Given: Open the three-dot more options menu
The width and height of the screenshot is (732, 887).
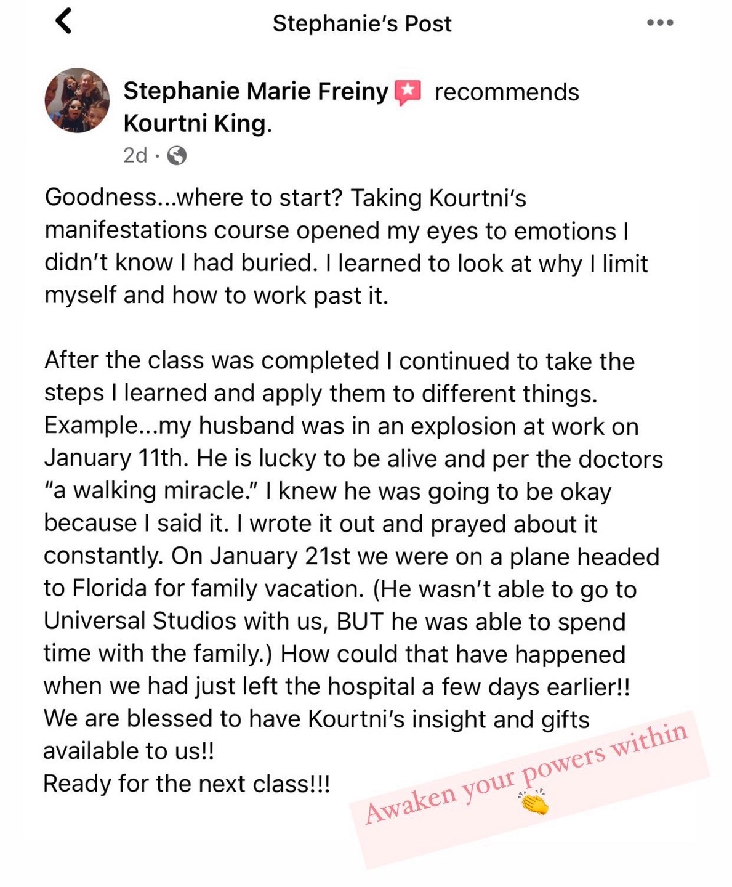Looking at the screenshot, I should pyautogui.click(x=660, y=23).
